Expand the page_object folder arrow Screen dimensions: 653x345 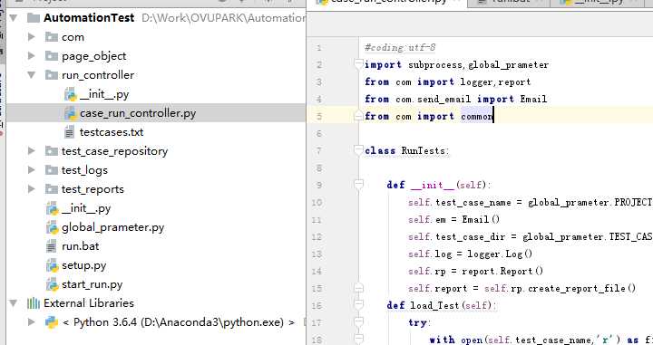click(31, 56)
